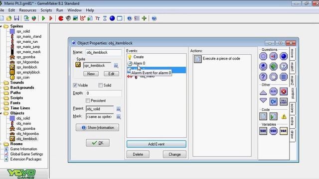Create a path using the toolbar icon
This screenshot has height=179, width=319.
point(83,18)
